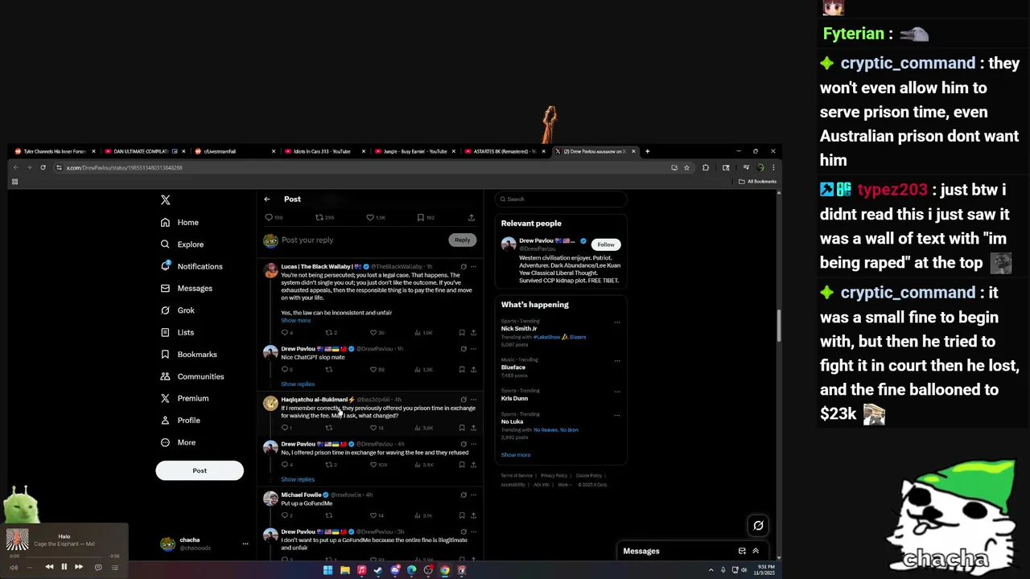Share Michael Fowlie's reply

click(x=473, y=515)
